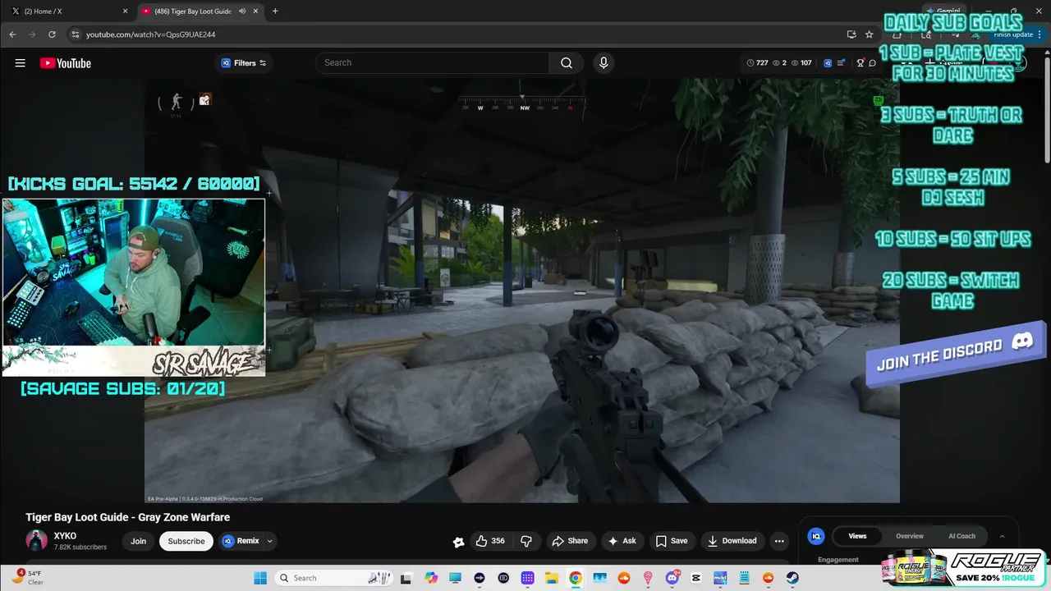Click the YouTube search magnifier button
Image resolution: width=1051 pixels, height=591 pixels.
[x=567, y=63]
